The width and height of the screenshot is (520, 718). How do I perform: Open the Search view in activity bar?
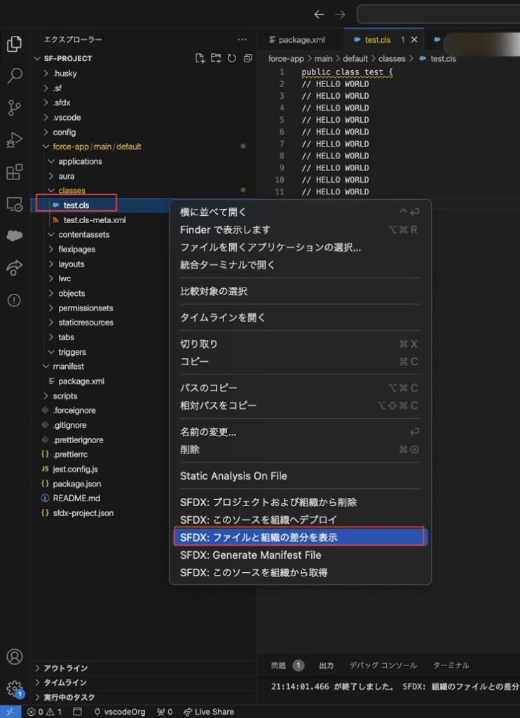tap(14, 76)
